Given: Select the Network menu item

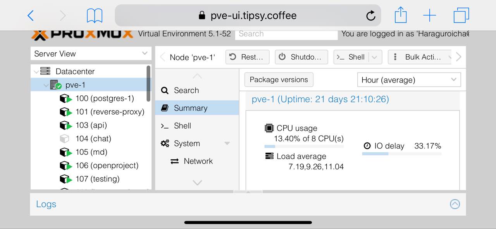Looking at the screenshot, I should pos(197,161).
